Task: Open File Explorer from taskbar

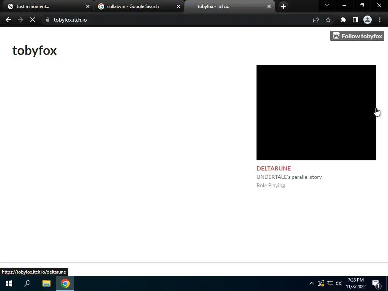Action: 46,283
